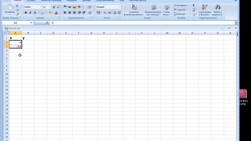Click the Copy icon in clipboard group
Viewport: 251px width, 141px height.
[17, 10]
